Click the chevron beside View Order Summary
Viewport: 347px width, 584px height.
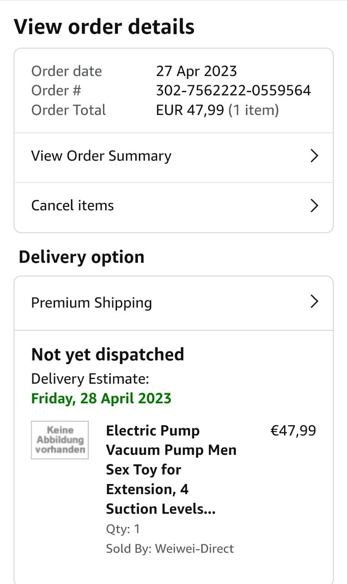click(314, 156)
